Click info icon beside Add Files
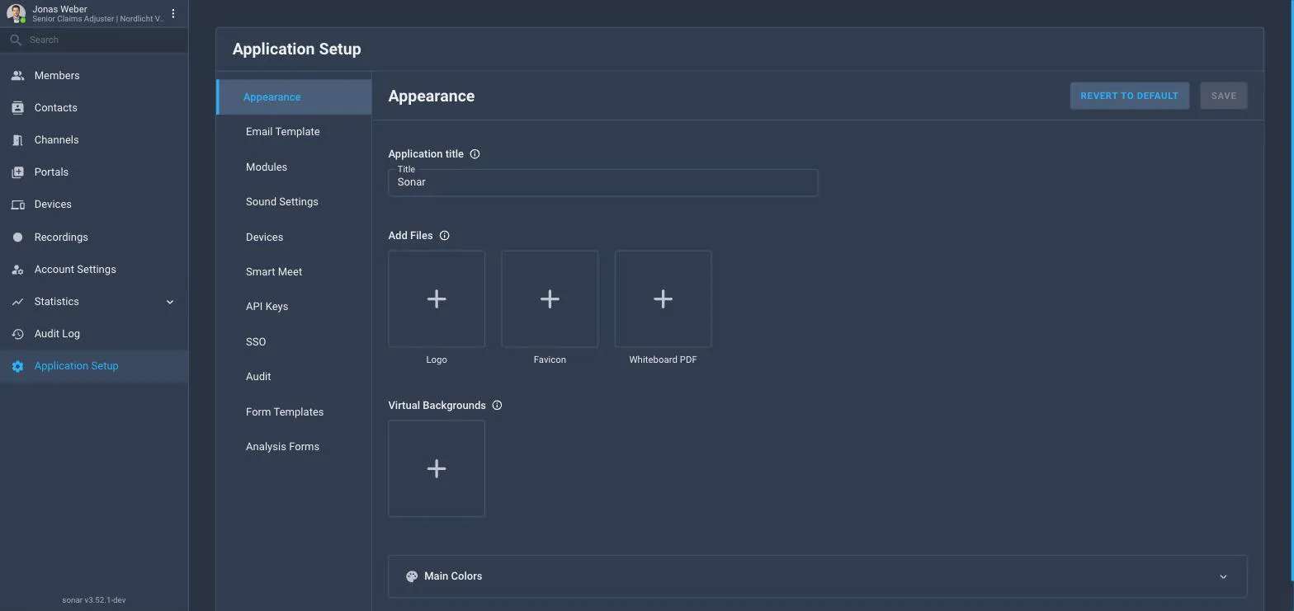Viewport: 1294px width, 611px height. (444, 236)
